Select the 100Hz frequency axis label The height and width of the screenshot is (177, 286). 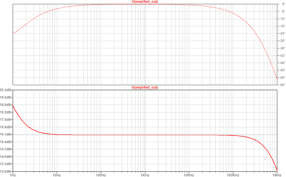[101, 175]
